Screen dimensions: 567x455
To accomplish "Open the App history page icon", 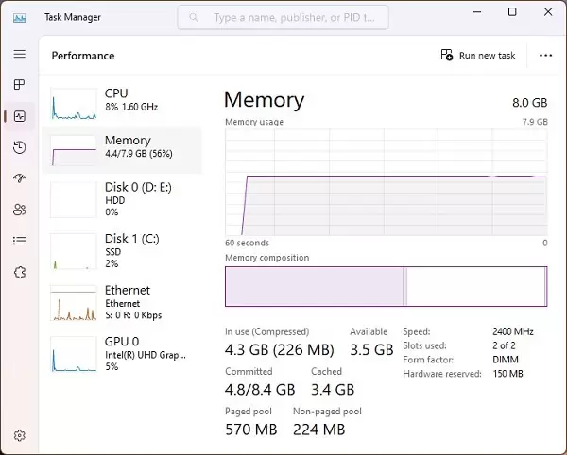I will 19,147.
